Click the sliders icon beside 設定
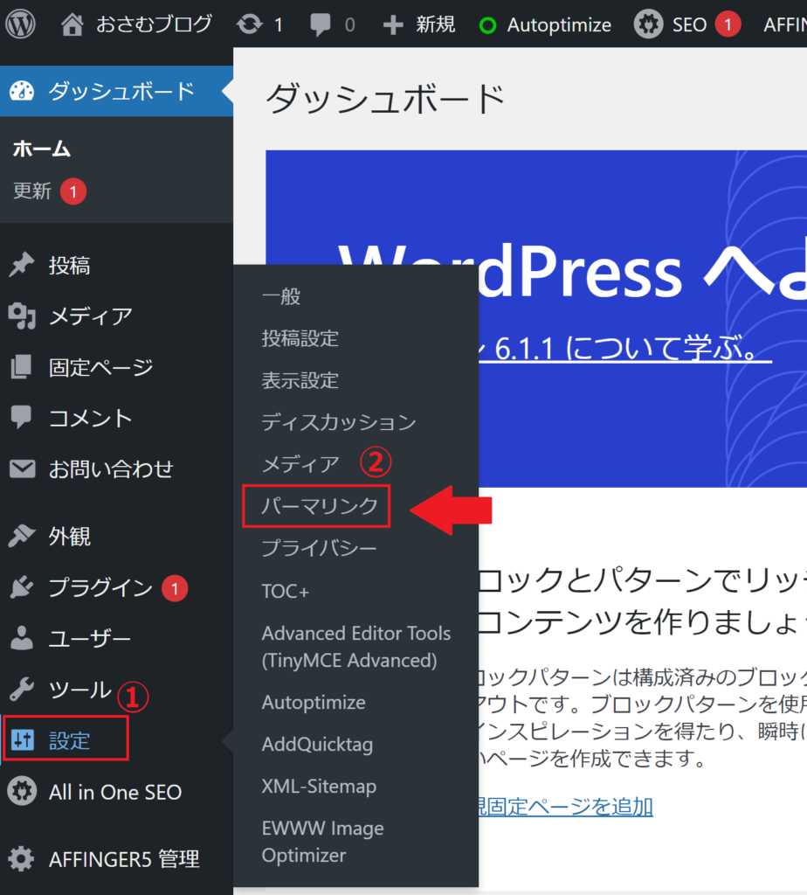This screenshot has height=895, width=807. 23,739
